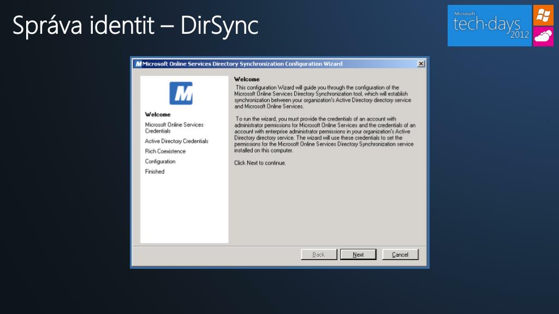
Task: Click the Next button in the wizard
Action: click(358, 255)
